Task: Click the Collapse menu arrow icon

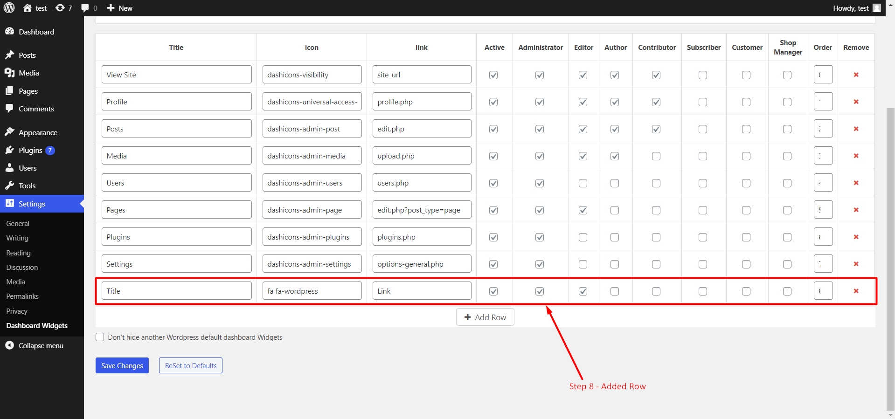Action: point(9,345)
